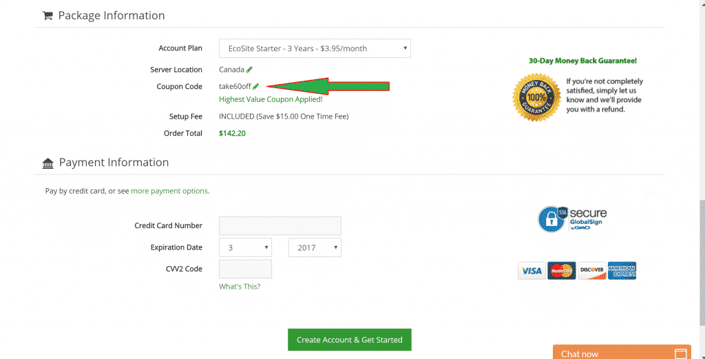The width and height of the screenshot is (705, 359).
Task: Edit server location via pencil icon
Action: (249, 70)
